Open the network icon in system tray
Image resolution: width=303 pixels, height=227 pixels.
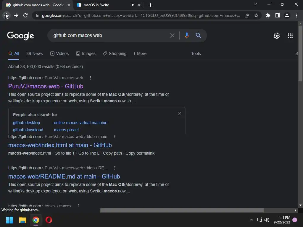coord(260,220)
